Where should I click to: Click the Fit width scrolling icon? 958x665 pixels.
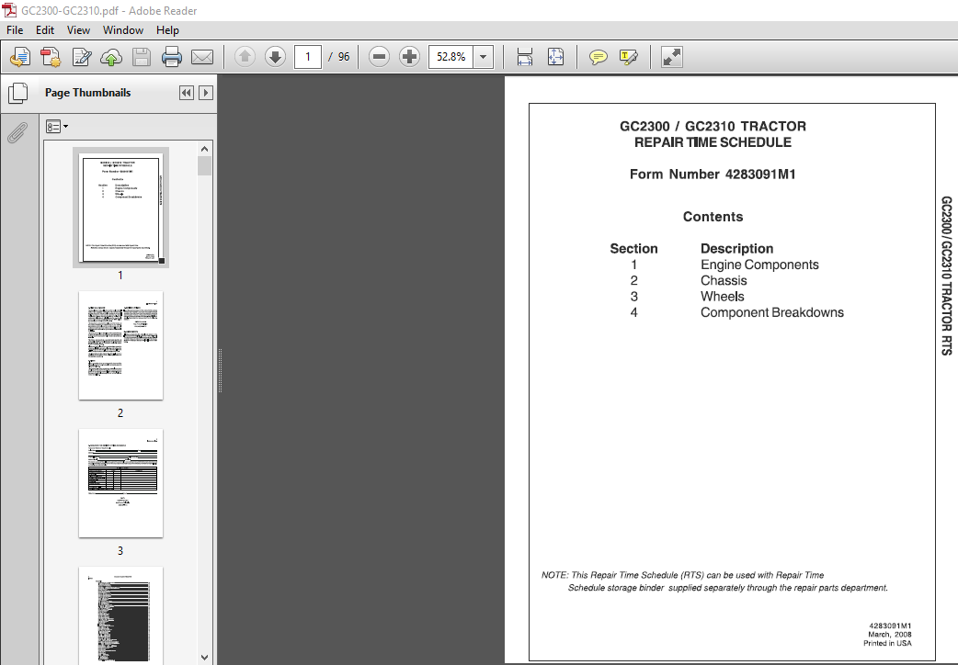coord(525,57)
